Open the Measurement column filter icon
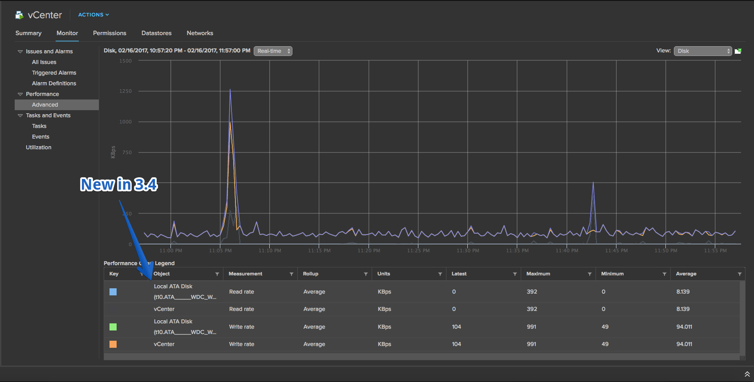754x382 pixels. tap(292, 274)
